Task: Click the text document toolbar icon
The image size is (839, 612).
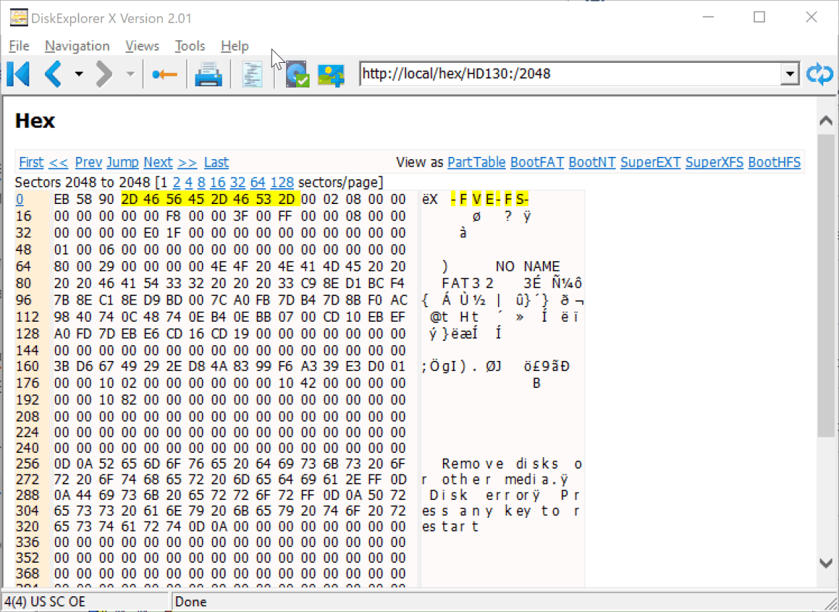Action: point(253,74)
